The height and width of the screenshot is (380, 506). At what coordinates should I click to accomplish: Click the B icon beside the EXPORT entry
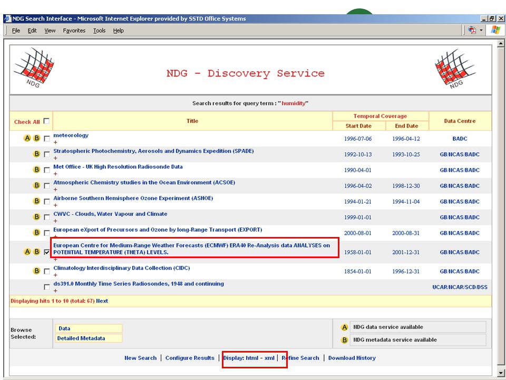37,233
